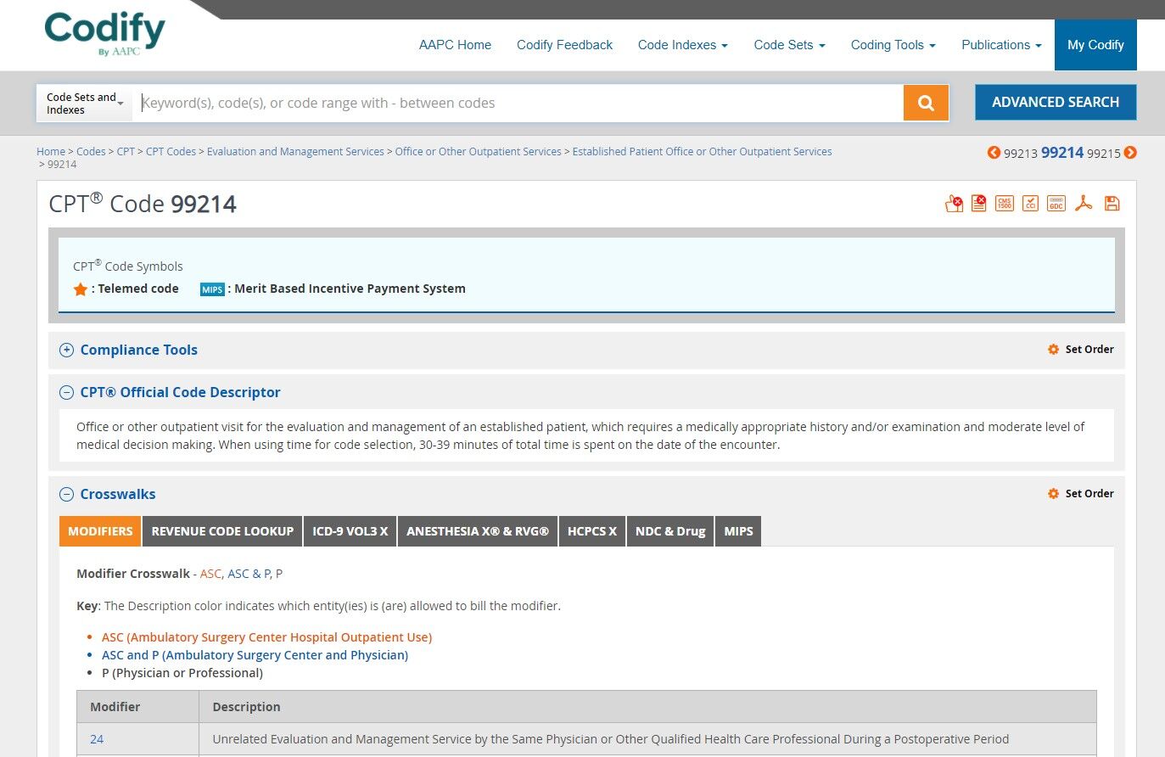The width and height of the screenshot is (1165, 757).
Task: Switch to NDC & Drug tab
Action: tap(670, 531)
